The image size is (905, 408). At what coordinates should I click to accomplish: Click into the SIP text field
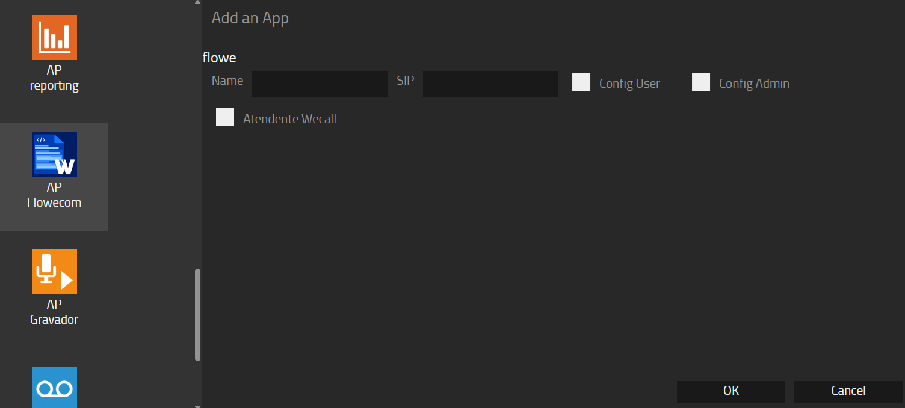(490, 84)
